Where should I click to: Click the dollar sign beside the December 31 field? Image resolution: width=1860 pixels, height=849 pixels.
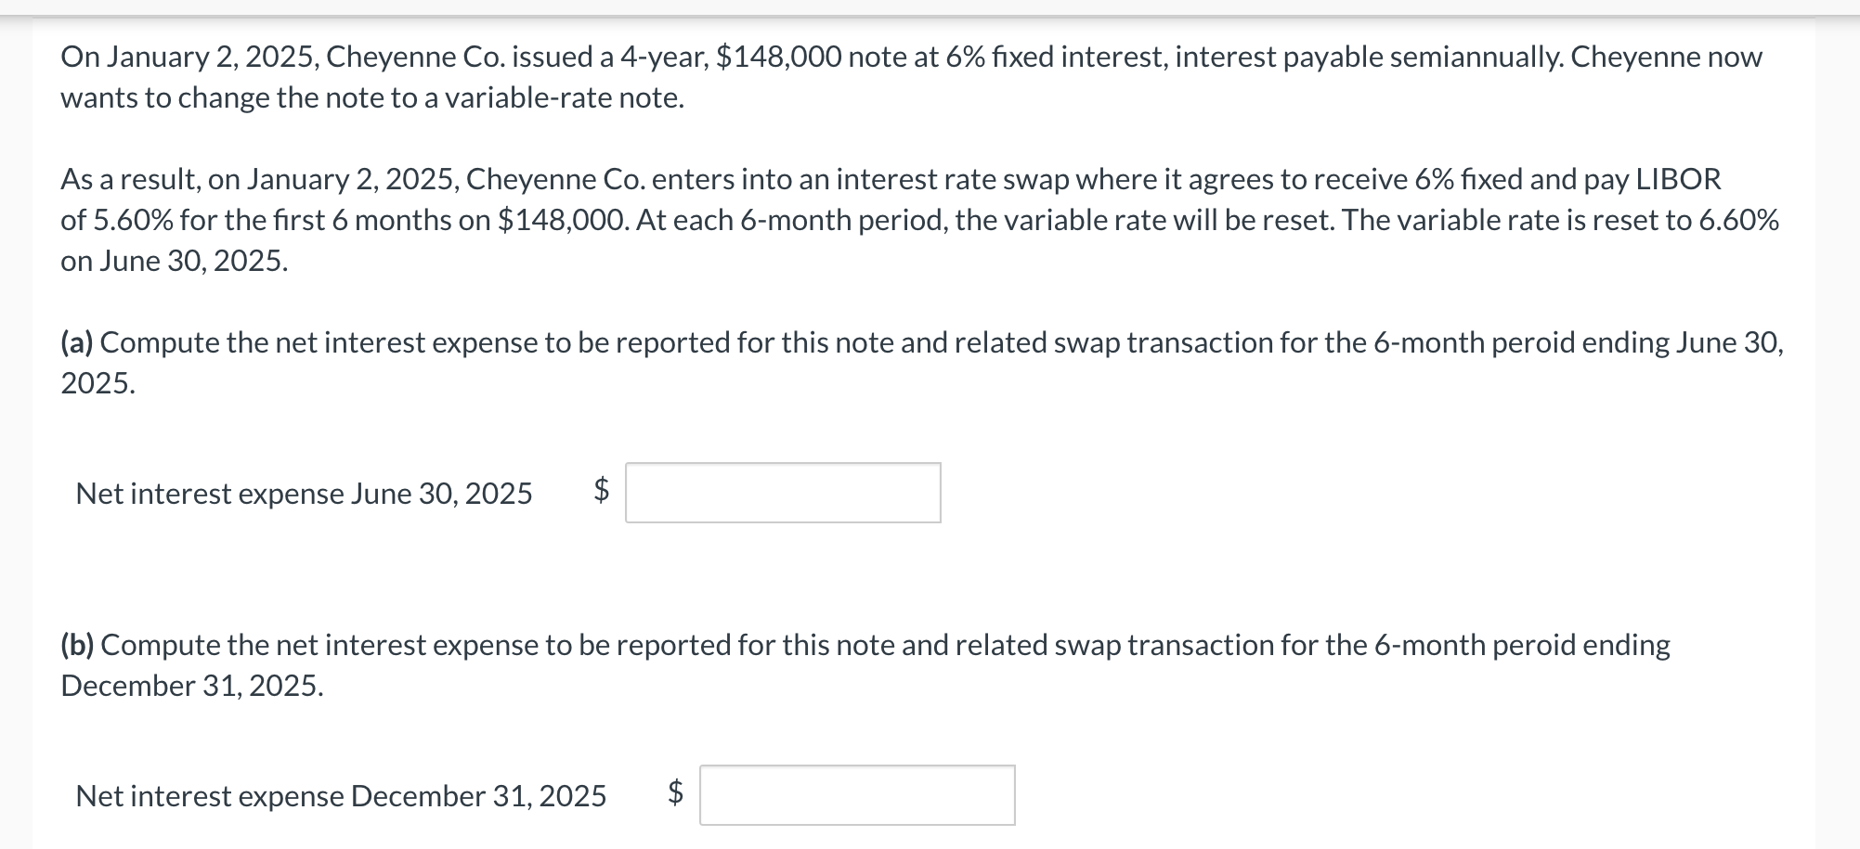pyautogui.click(x=674, y=794)
